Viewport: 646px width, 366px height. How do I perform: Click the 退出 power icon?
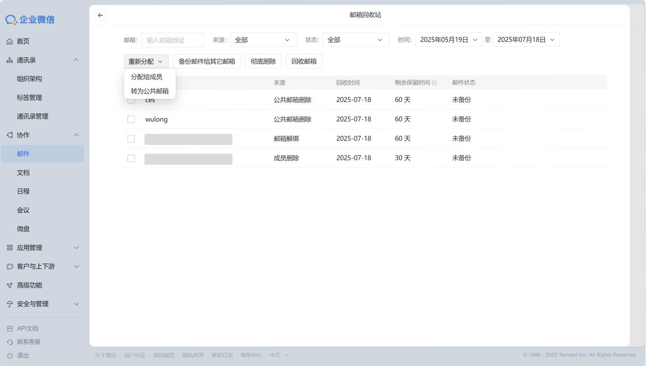[10, 355]
